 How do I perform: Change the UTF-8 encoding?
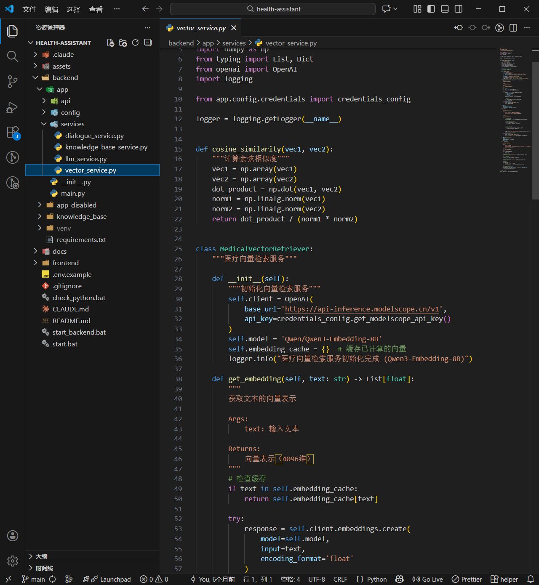[x=317, y=579]
